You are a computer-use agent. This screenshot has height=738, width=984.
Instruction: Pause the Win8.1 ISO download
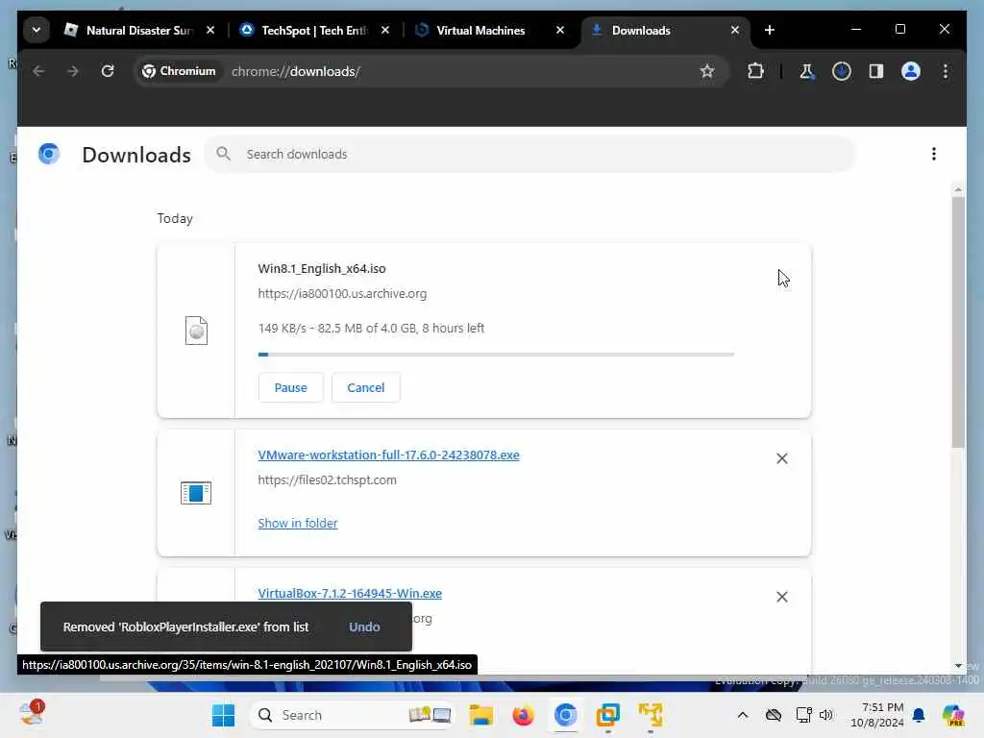290,387
